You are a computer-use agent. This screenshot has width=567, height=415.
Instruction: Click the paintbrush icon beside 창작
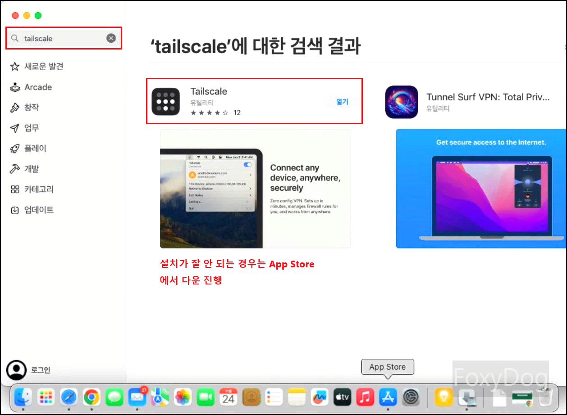point(15,108)
